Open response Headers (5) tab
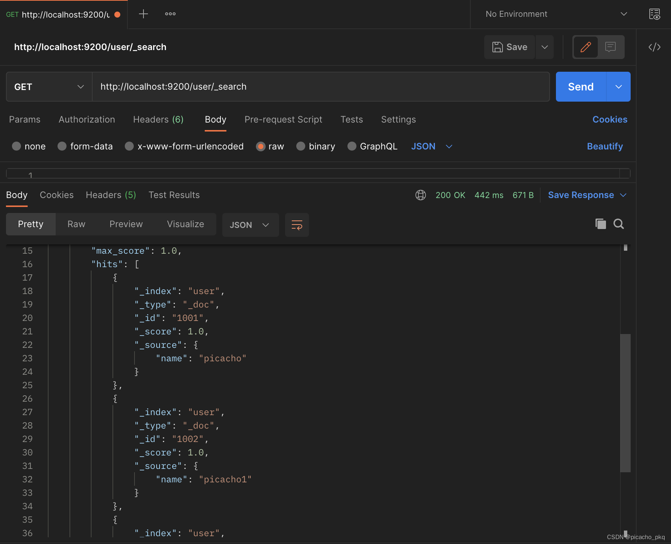This screenshot has height=544, width=671. [x=111, y=195]
